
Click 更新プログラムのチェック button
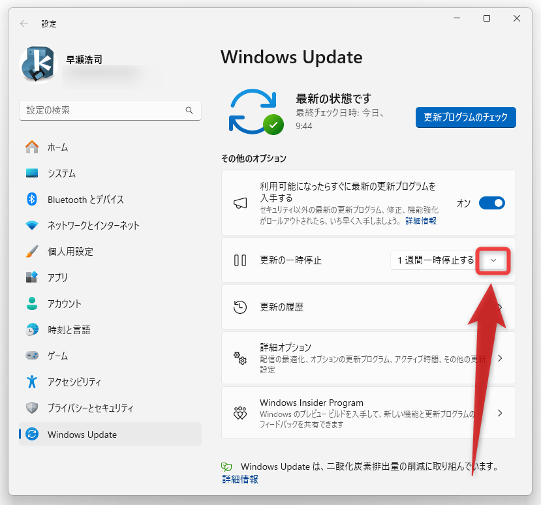point(465,117)
